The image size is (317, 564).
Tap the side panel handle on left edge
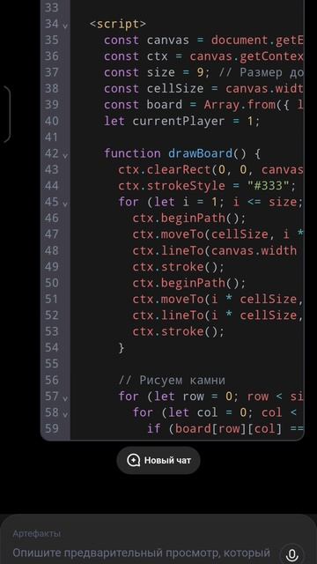click(x=6, y=115)
